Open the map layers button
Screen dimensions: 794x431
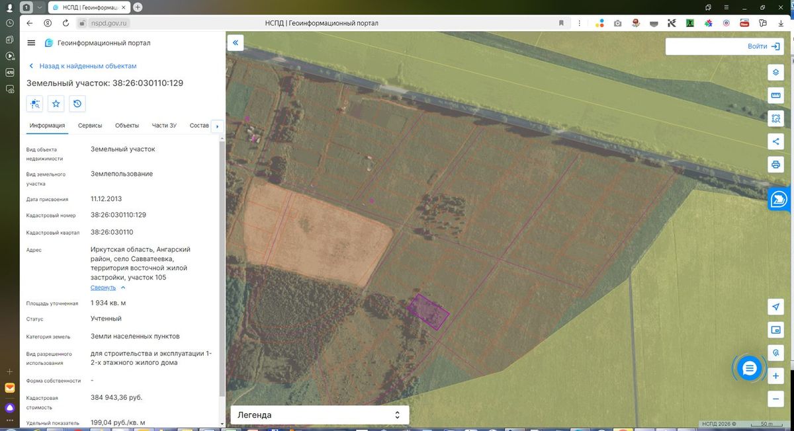776,72
